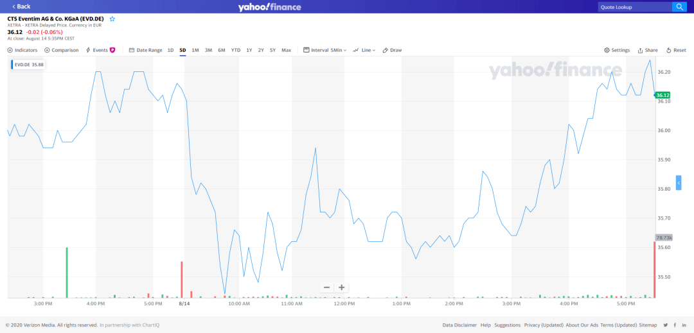Open chart Settings gear
This screenshot has width=694, height=333.
[617, 50]
